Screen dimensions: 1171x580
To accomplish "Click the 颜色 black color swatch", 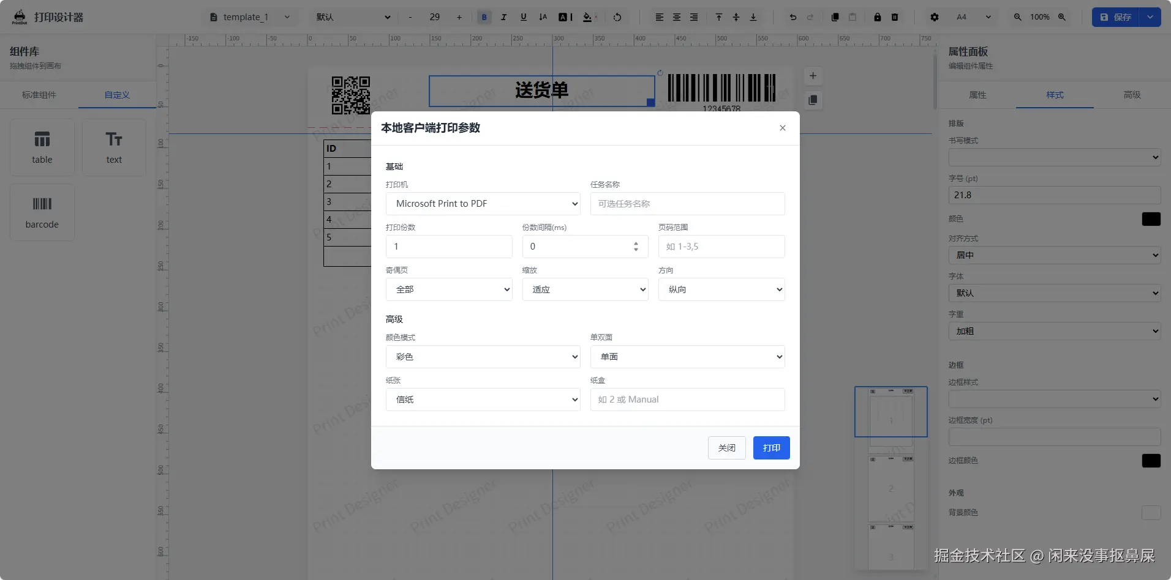I will coord(1151,219).
